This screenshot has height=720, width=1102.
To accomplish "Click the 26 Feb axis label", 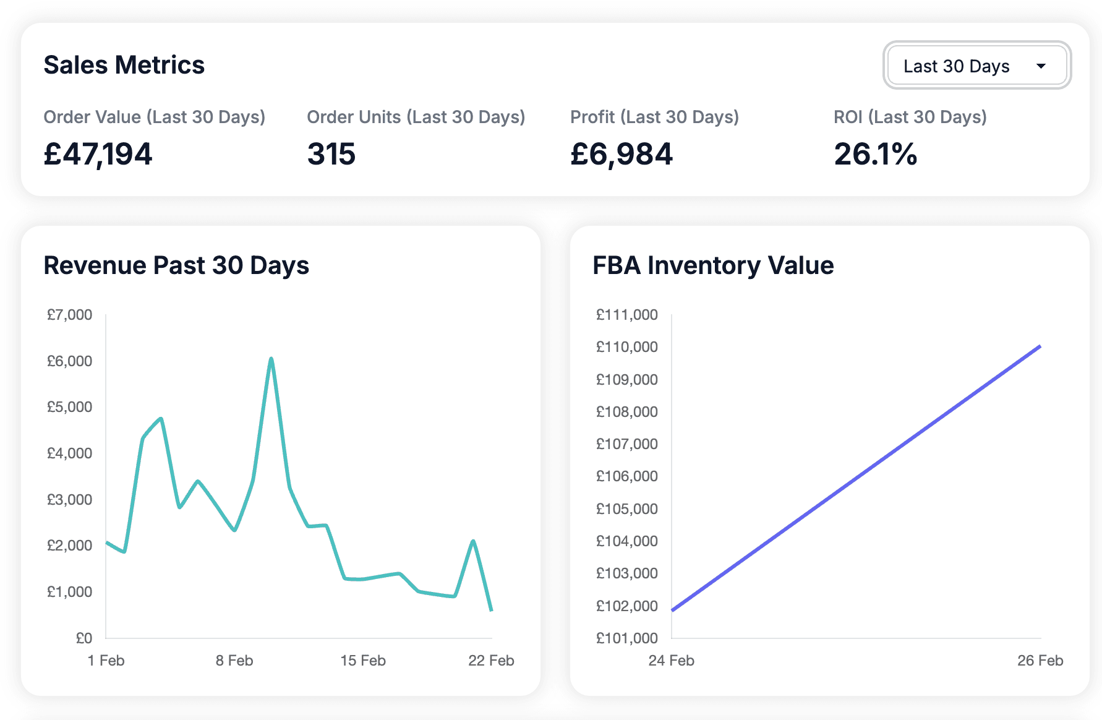I will tap(1040, 661).
